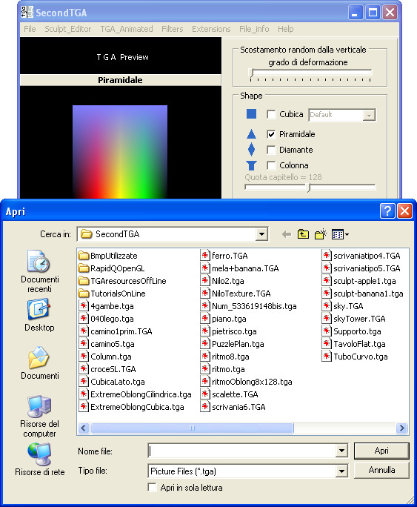Select the sculpt-apple1.tga file

(x=359, y=281)
